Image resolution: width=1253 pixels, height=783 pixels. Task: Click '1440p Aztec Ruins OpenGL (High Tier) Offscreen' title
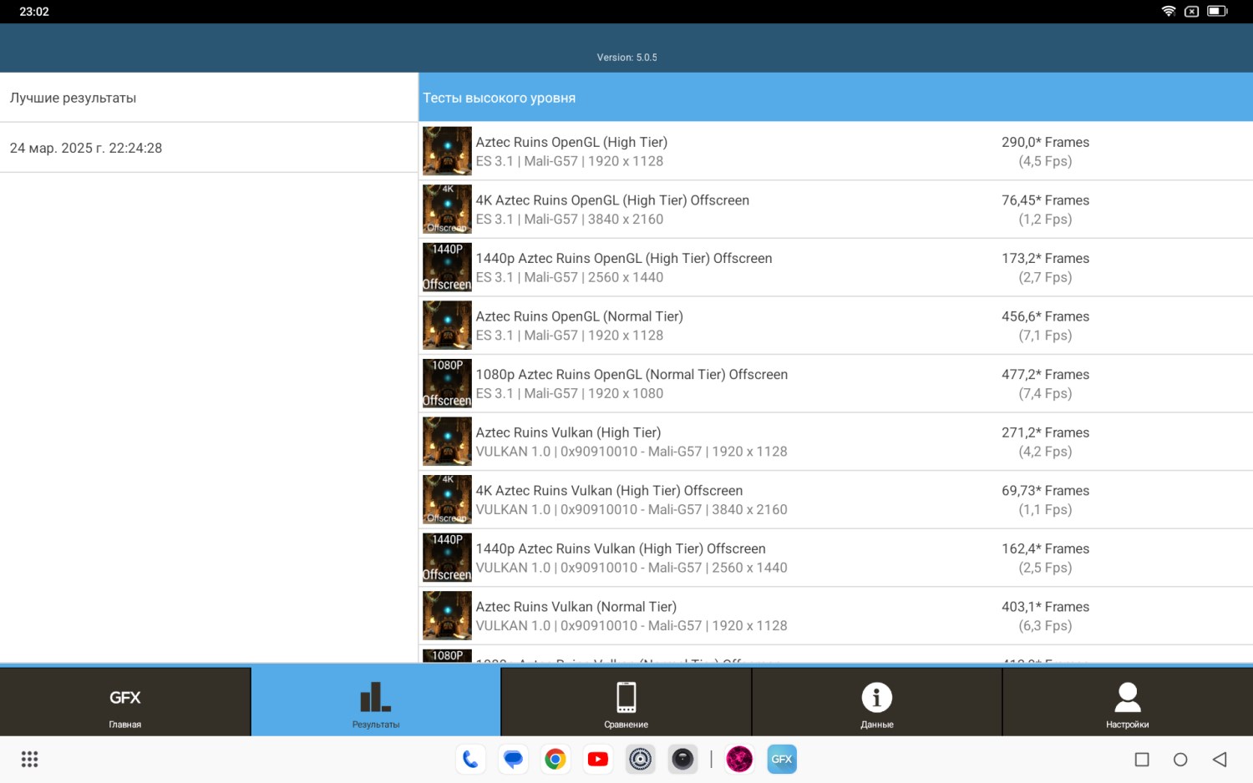tap(624, 258)
